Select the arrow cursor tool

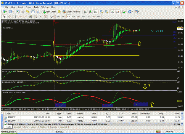4,17
